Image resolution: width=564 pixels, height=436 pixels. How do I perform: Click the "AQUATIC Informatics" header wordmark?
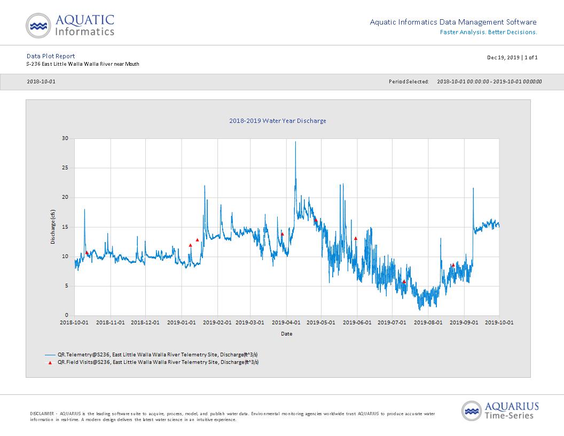click(x=84, y=25)
